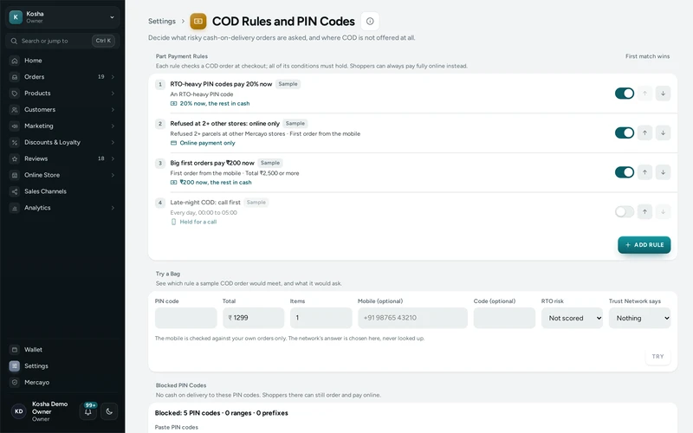Move rule 4 Late-night COD up
Screen dimensions: 693x433
(x=644, y=211)
